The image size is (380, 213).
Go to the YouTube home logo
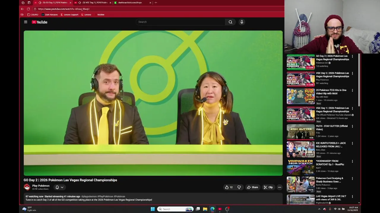[x=39, y=22]
